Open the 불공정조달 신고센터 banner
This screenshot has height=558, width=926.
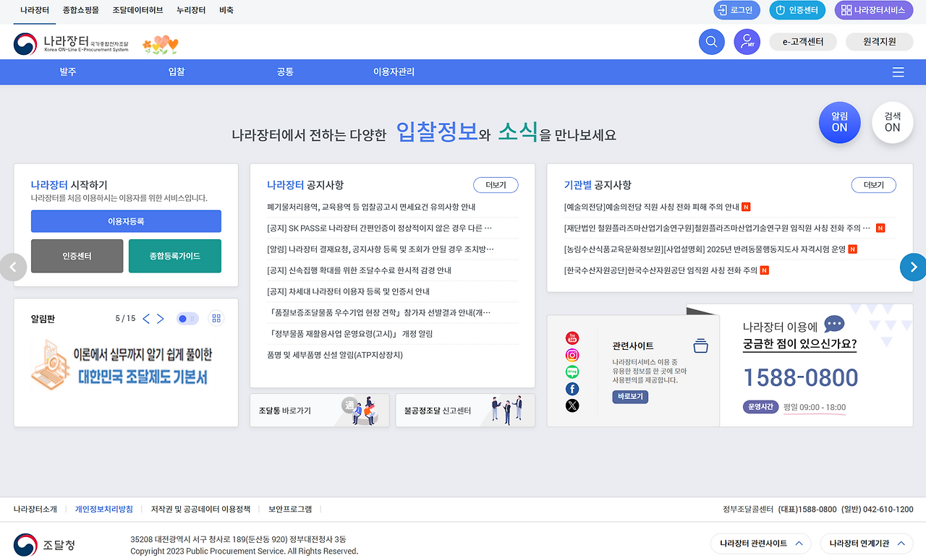pyautogui.click(x=465, y=410)
